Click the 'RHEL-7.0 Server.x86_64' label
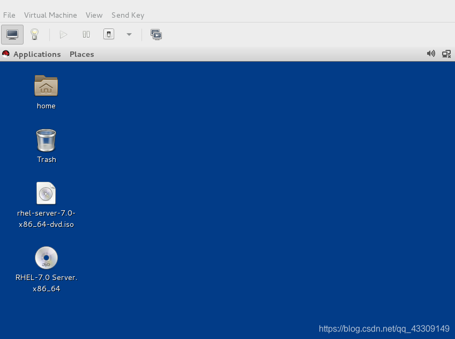The height and width of the screenshot is (339, 455). 47,283
